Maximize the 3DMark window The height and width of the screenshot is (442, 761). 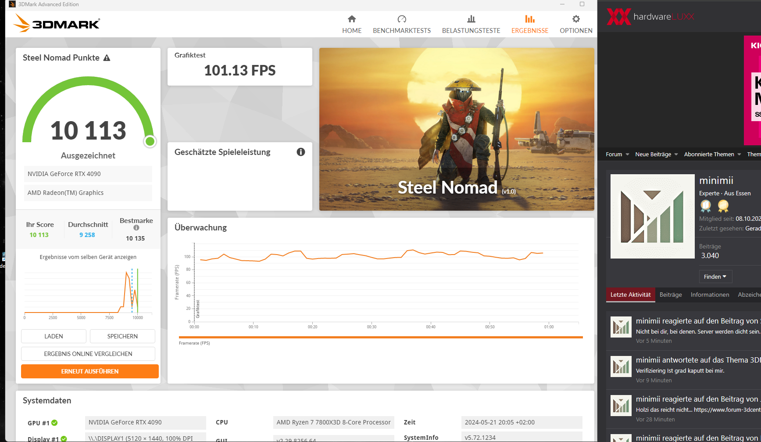pos(582,4)
